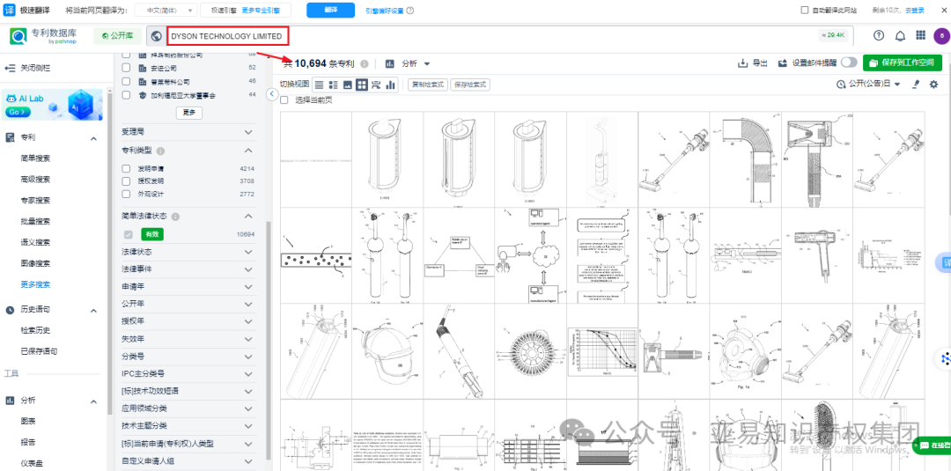
Task: Click info icon next to 10,694 条专利
Action: pyautogui.click(x=365, y=63)
